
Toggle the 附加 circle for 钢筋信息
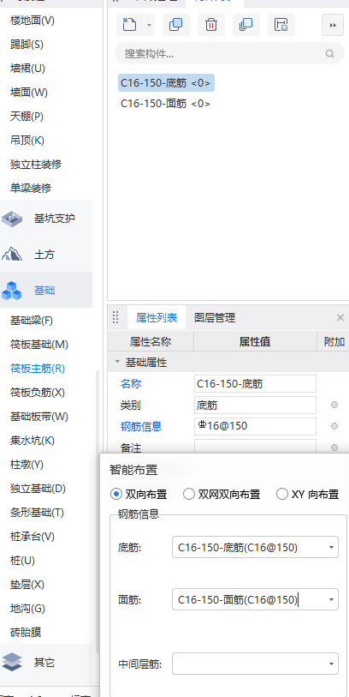pyautogui.click(x=334, y=426)
